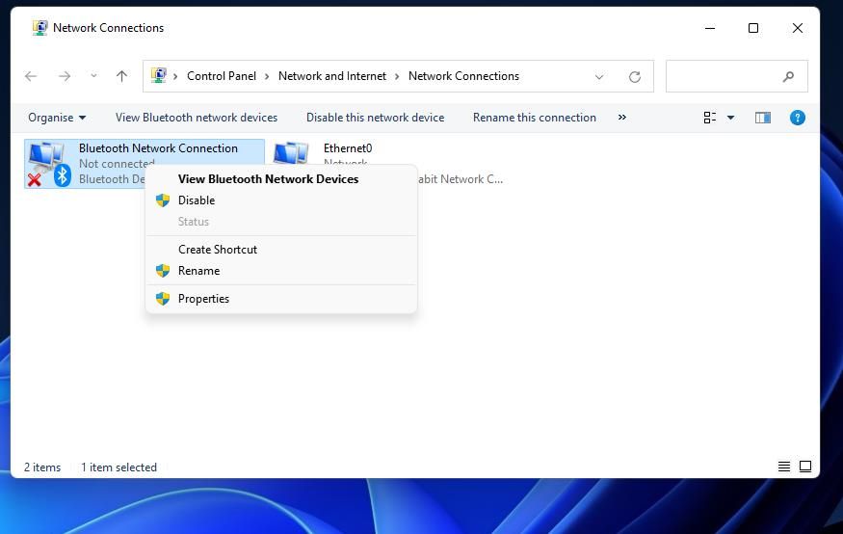Refresh the Network Connections view
The width and height of the screenshot is (843, 534).
(635, 77)
